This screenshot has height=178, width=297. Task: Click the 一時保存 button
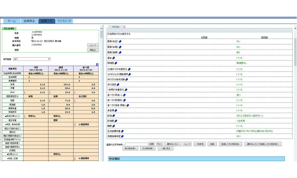tap(200, 144)
